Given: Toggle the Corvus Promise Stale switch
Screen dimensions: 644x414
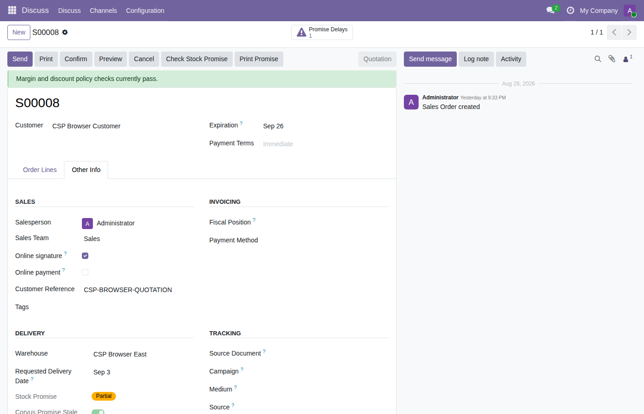Looking at the screenshot, I should point(98,412).
